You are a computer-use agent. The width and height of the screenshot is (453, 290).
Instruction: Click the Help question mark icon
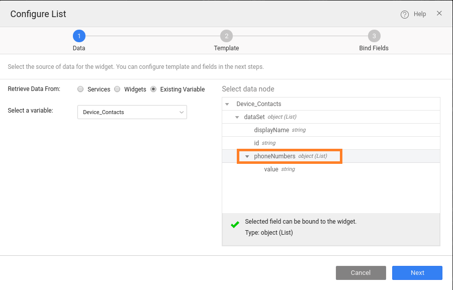405,15
